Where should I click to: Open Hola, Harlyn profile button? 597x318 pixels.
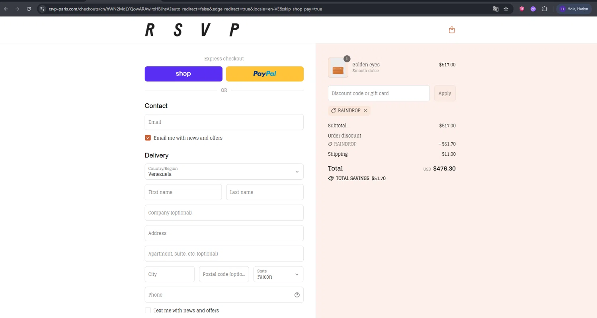[574, 9]
